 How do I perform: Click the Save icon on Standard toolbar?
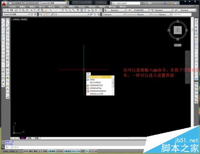tap(12, 10)
